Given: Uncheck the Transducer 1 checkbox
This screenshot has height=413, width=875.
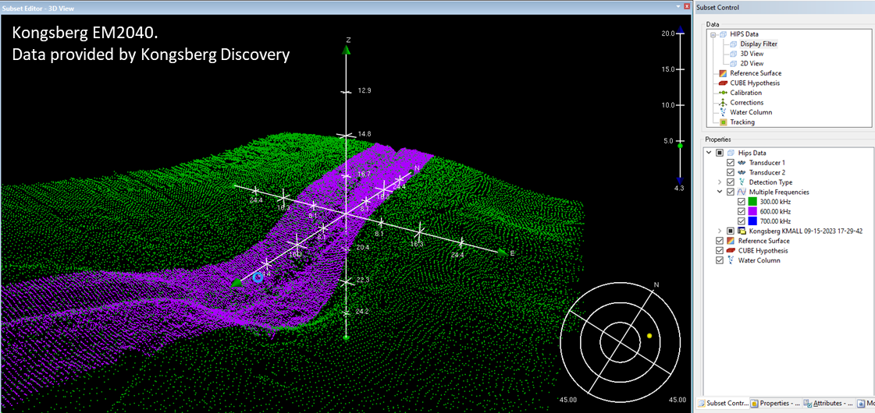Looking at the screenshot, I should (x=731, y=163).
